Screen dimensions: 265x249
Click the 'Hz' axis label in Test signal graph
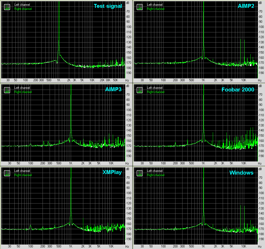click(x=127, y=80)
